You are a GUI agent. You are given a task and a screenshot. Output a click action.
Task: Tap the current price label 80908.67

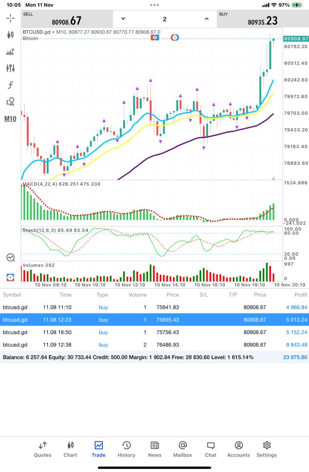tap(296, 39)
